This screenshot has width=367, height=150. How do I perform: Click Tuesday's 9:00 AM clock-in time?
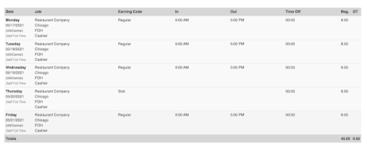coord(182,44)
